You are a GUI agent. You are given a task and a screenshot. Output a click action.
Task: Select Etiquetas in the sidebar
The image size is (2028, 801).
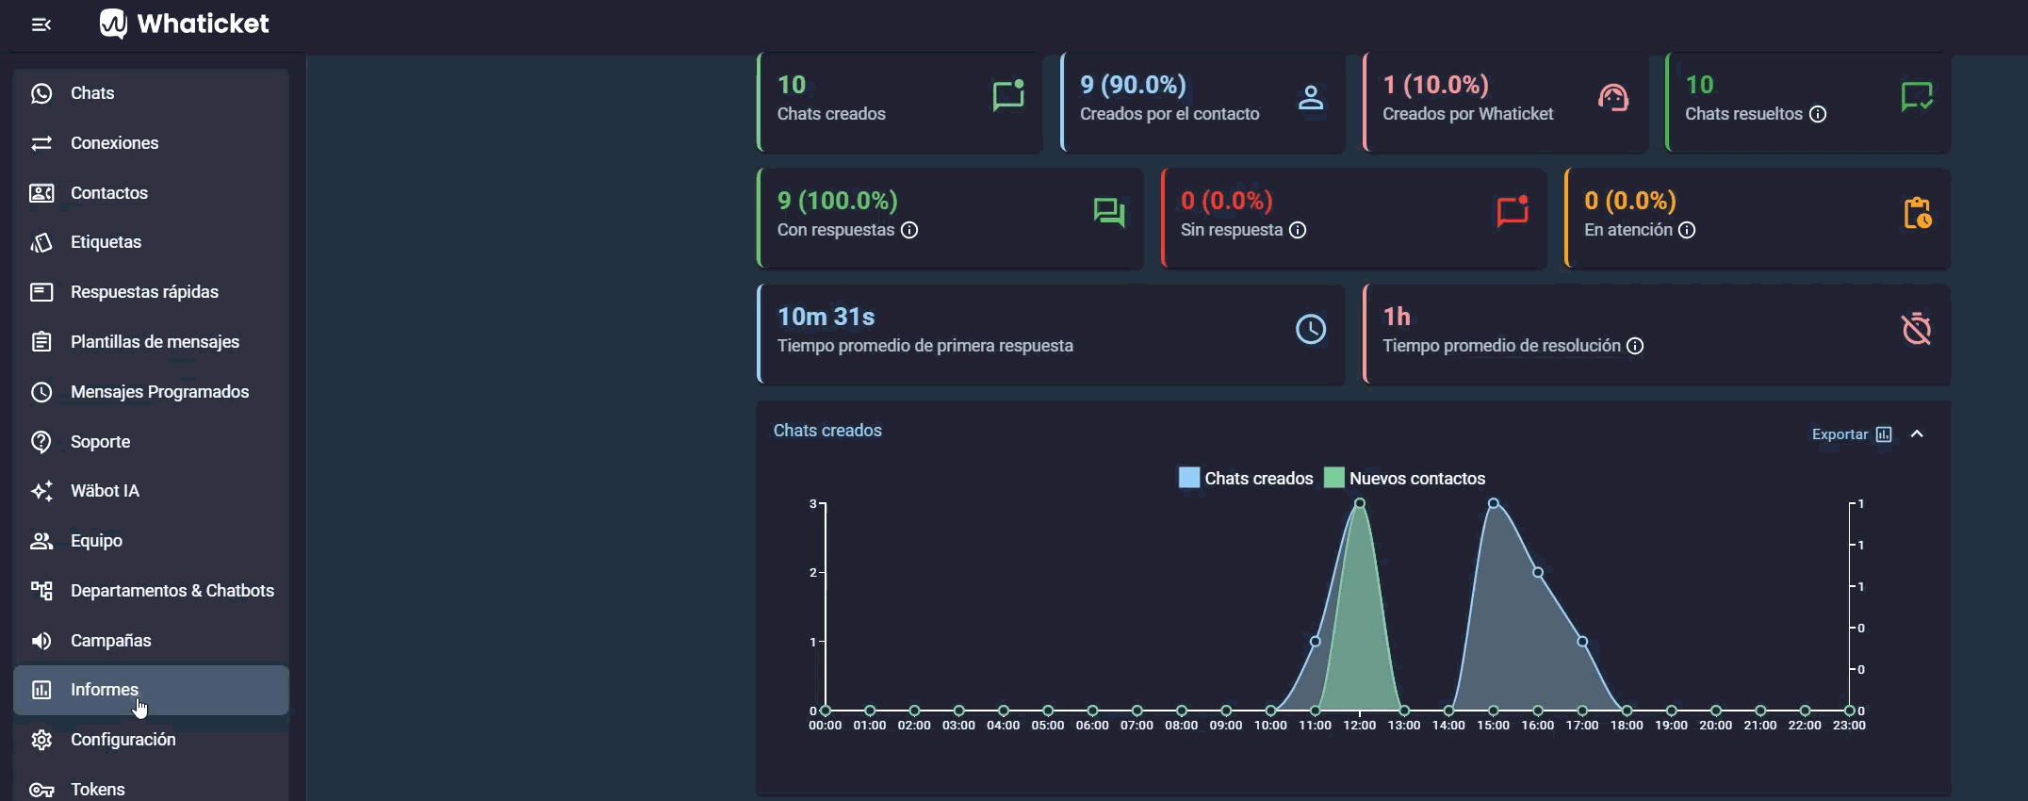[151, 242]
